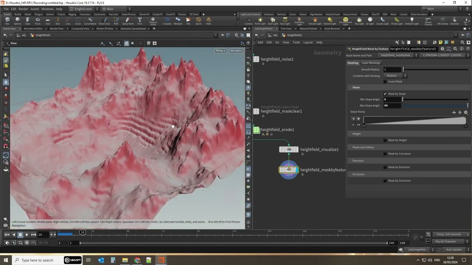Screen dimensions: 472x265
Task: Open Houdini from the Windows taskbar
Action: [160, 260]
